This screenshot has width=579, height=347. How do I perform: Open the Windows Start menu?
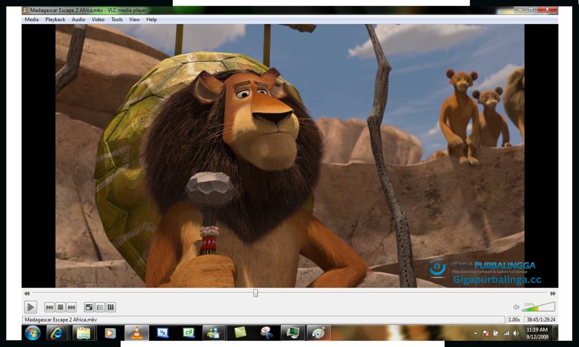tap(33, 333)
